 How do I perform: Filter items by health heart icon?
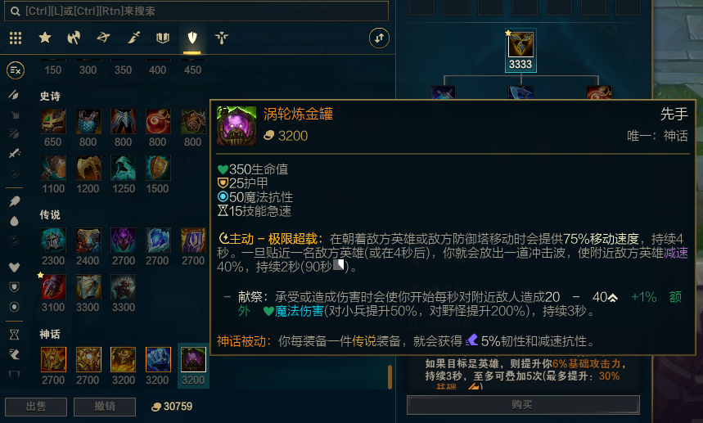pos(15,268)
